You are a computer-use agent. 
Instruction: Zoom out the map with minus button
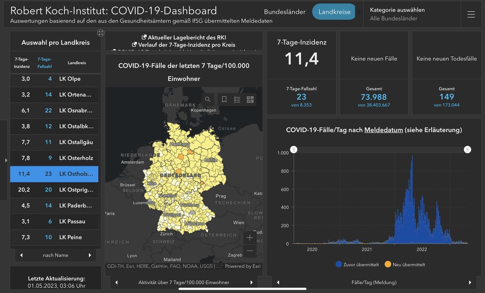coord(250,251)
